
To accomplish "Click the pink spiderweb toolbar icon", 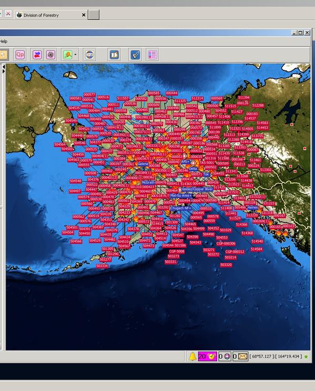I will click(50, 55).
